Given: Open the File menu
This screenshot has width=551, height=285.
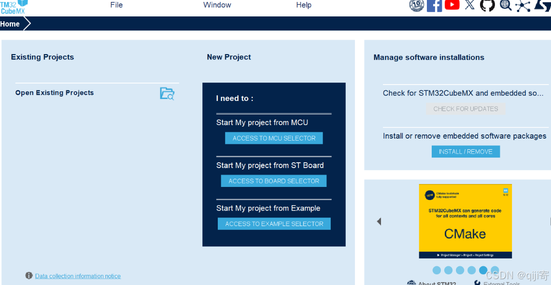Looking at the screenshot, I should pyautogui.click(x=116, y=5).
